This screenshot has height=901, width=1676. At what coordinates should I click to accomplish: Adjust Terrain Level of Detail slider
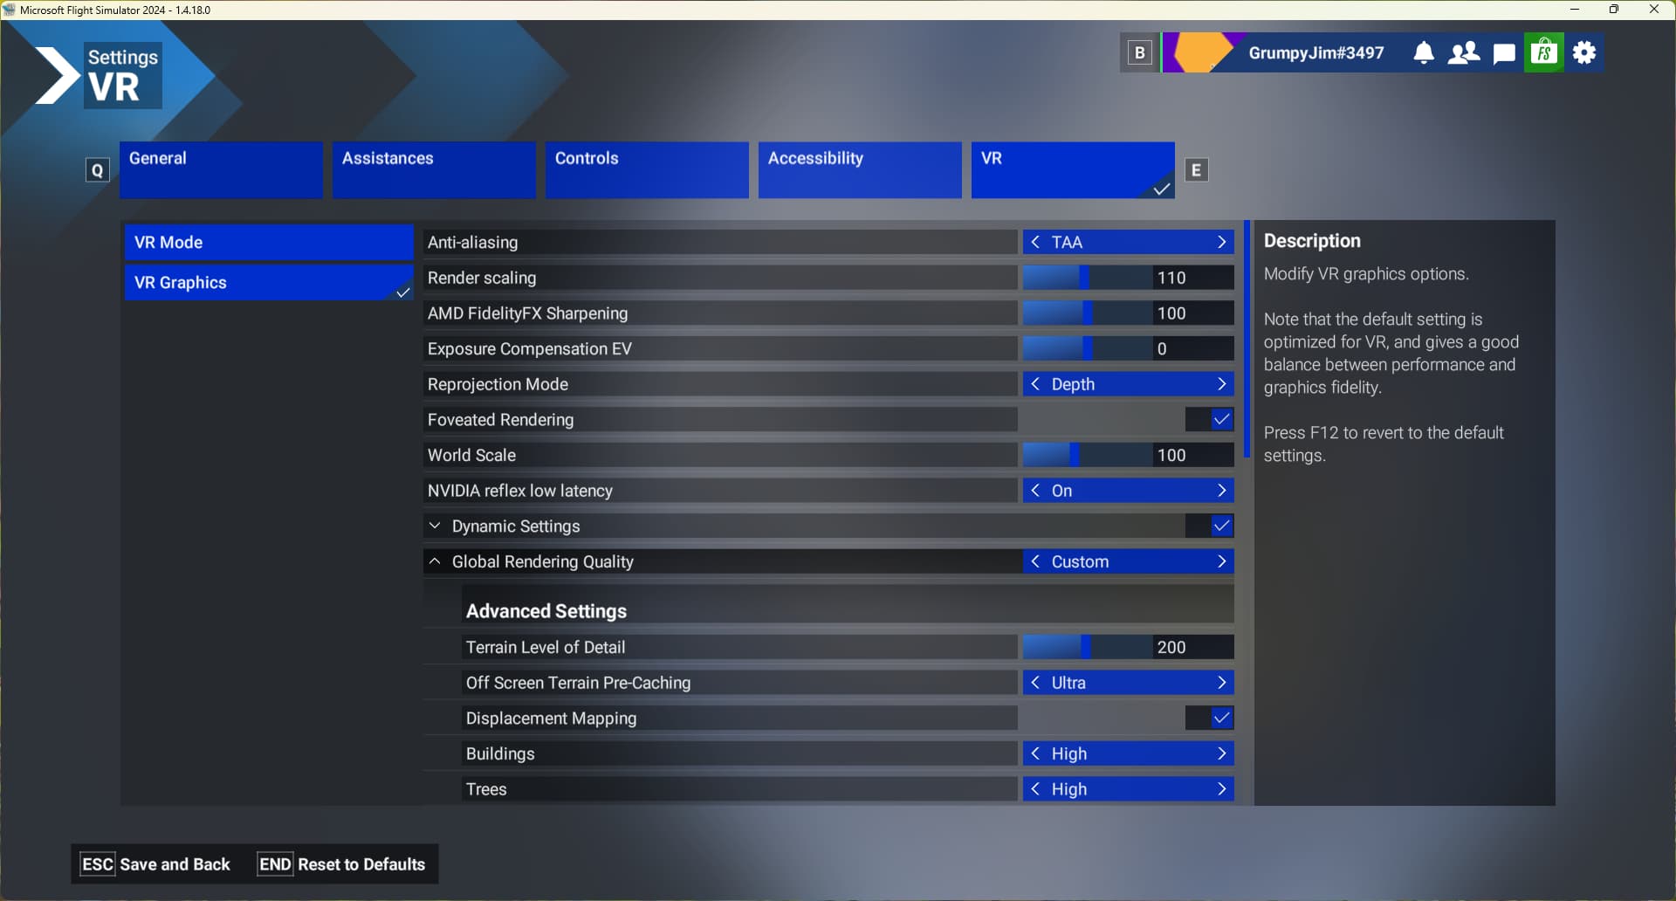pos(1087,647)
